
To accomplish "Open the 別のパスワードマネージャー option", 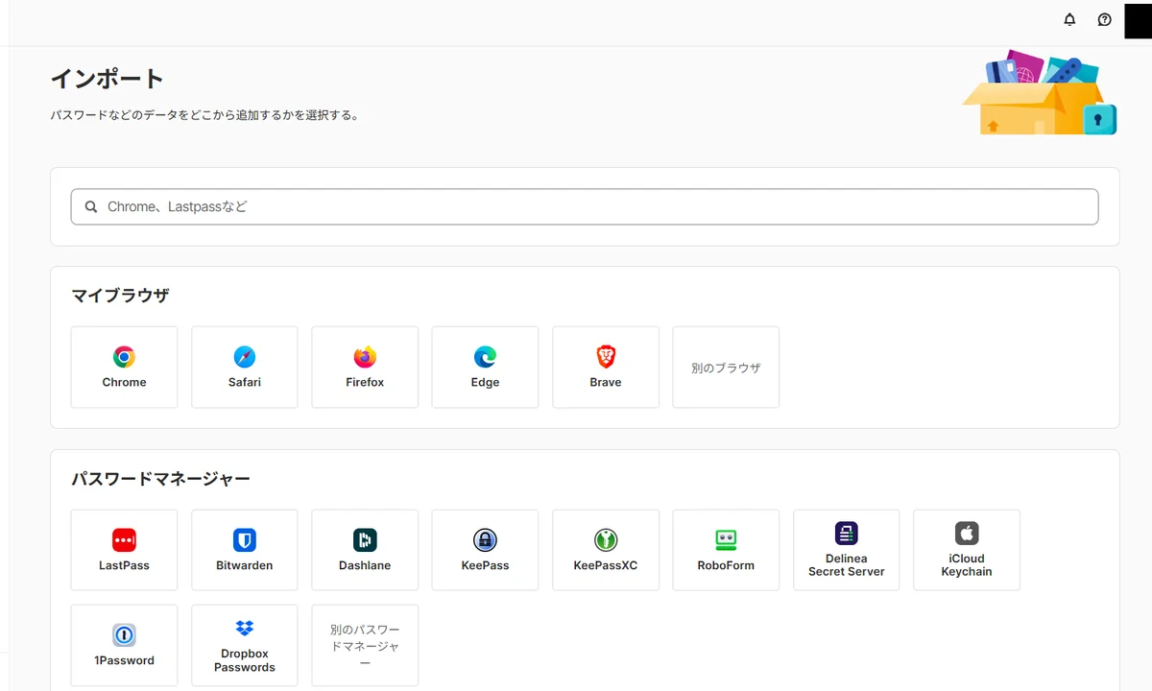I will 365,645.
